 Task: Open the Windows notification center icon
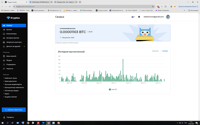(x=197, y=123)
